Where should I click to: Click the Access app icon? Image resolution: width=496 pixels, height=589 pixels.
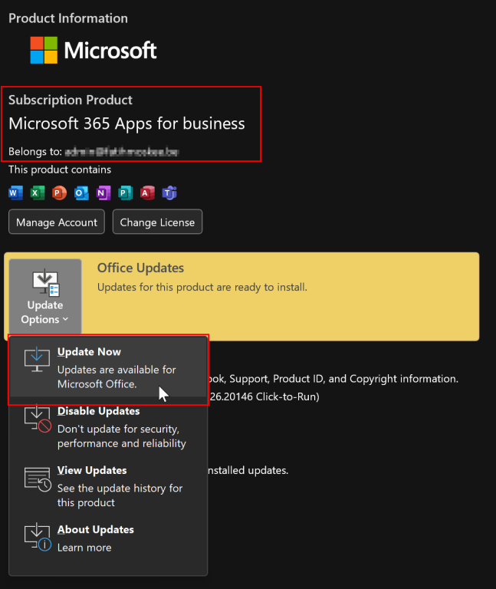click(147, 192)
